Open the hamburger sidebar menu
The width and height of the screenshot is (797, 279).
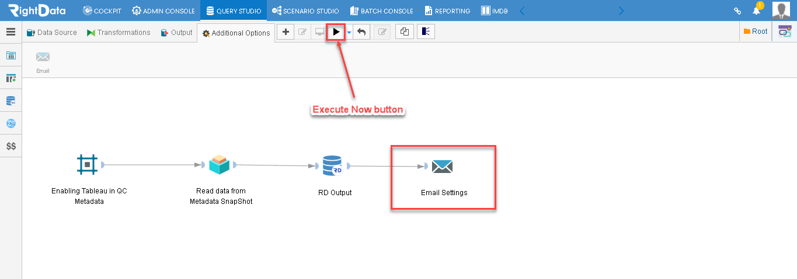(x=11, y=32)
